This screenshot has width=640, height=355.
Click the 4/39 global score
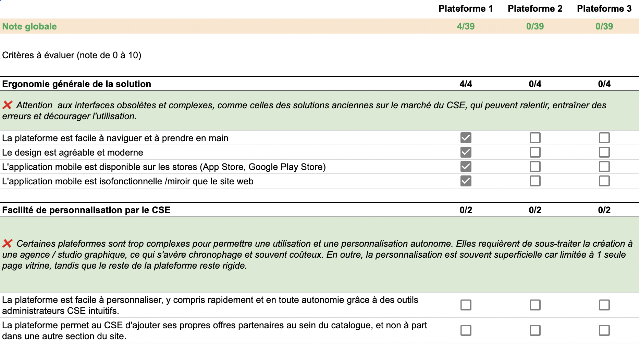click(466, 26)
